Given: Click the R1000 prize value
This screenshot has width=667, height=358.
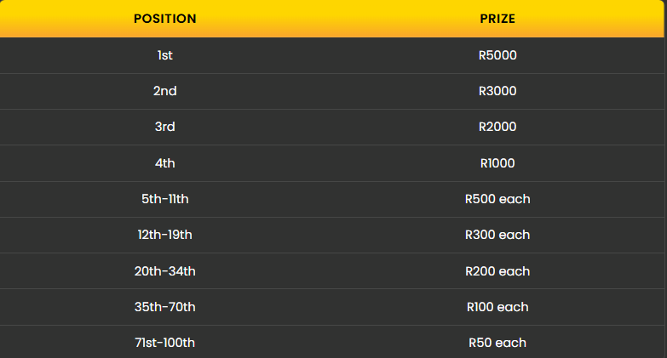Looking at the screenshot, I should [x=497, y=163].
